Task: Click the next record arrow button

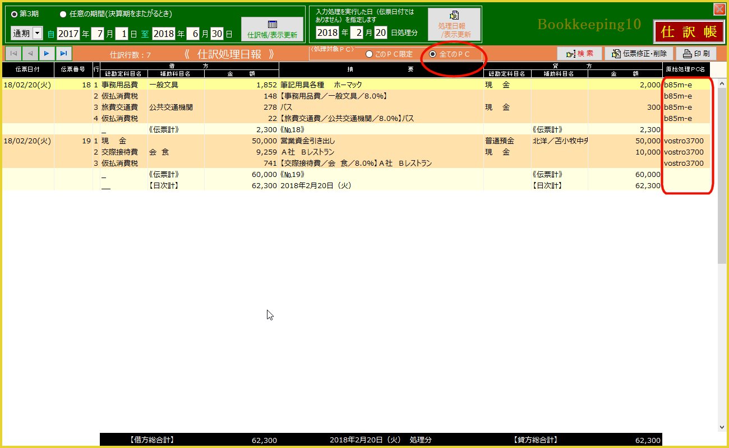Action: click(47, 53)
